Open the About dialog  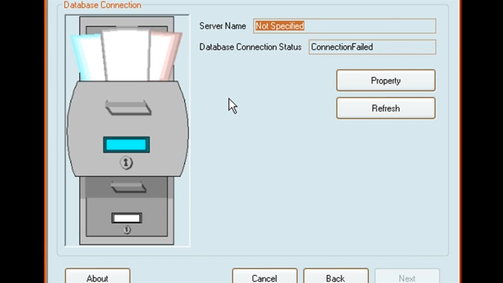(97, 277)
